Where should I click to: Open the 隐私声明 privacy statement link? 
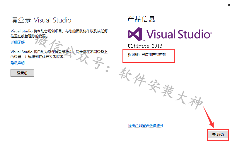click(x=18, y=63)
